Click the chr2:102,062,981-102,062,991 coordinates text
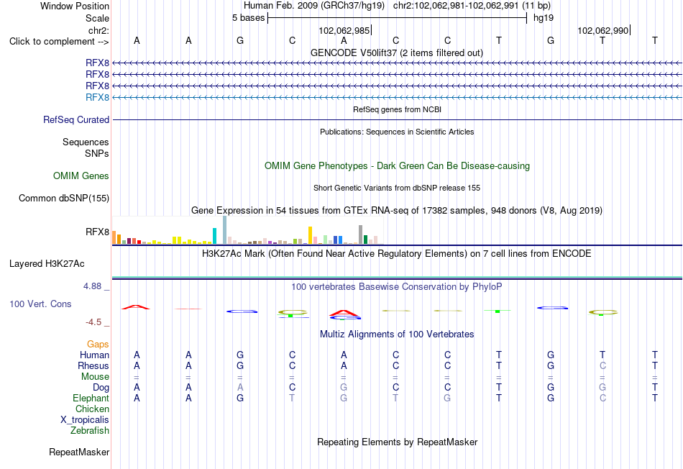 456,6
